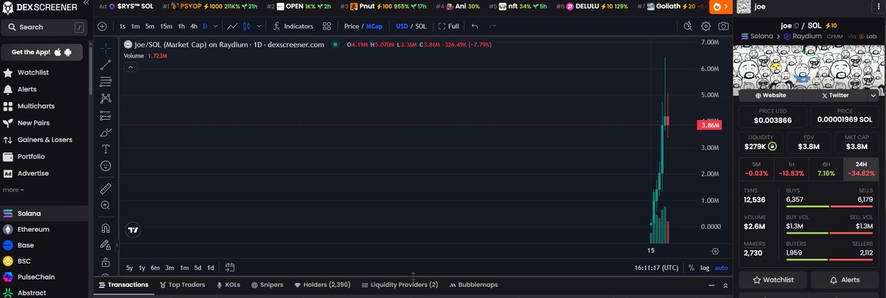This screenshot has width=886, height=298.
Task: Maximize the bottom panel with double chevron
Action: (x=725, y=284)
